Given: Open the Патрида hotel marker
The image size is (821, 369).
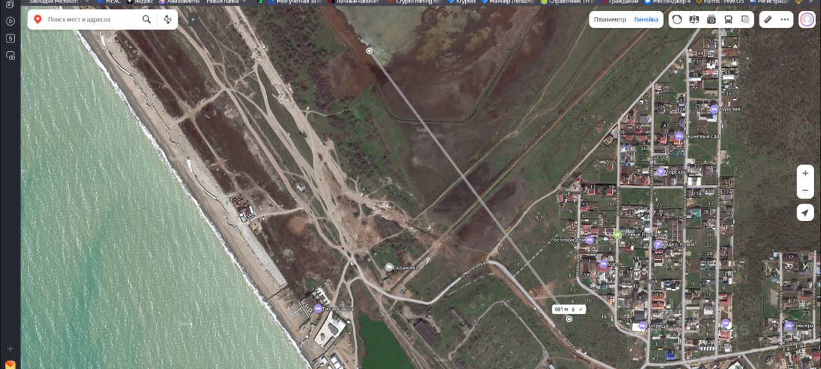Looking at the screenshot, I should [x=643, y=325].
